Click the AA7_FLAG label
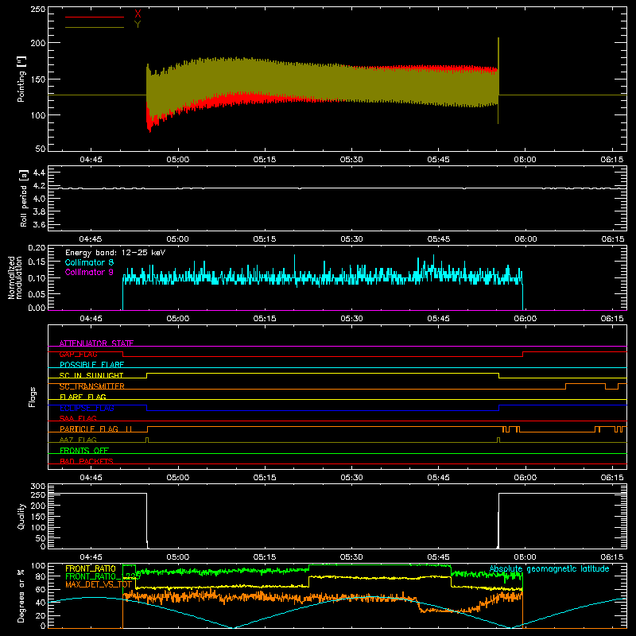The width and height of the screenshot is (636, 636). coord(78,440)
